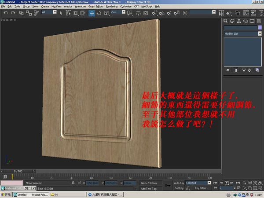
Task: Click the Key Filters button
Action: click(x=203, y=188)
